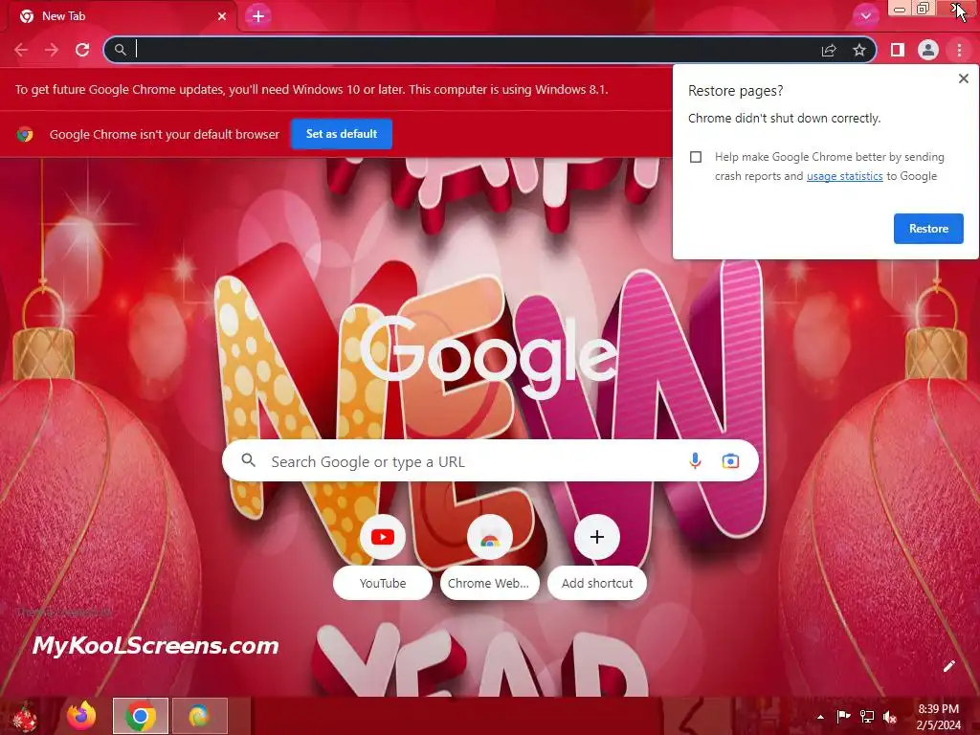Click the Restore button
980x735 pixels.
pos(928,229)
